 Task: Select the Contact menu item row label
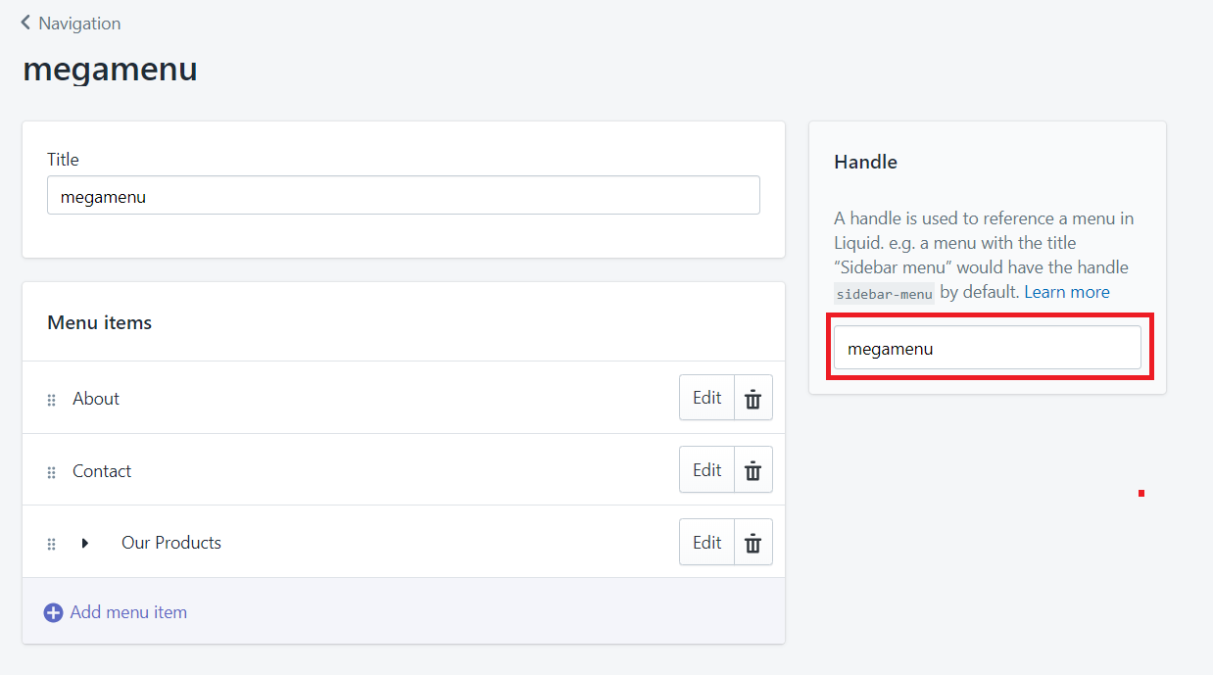pos(102,471)
